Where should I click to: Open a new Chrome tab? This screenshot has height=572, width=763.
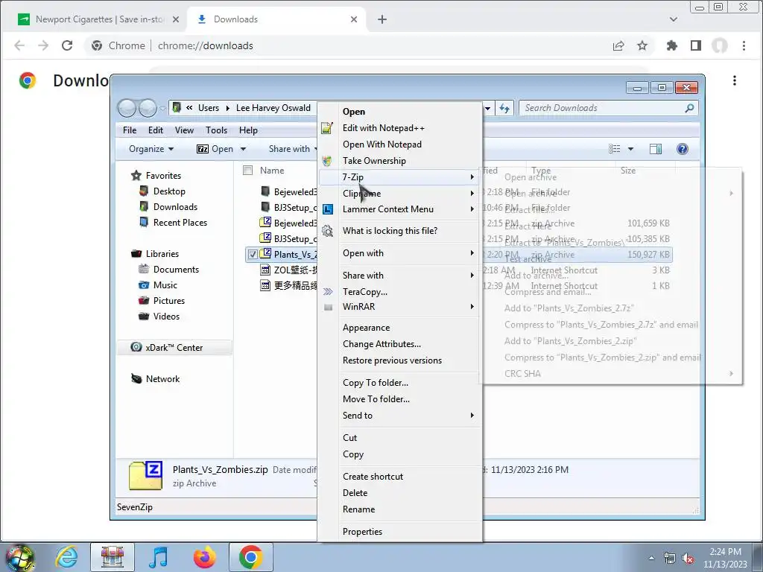[382, 19]
